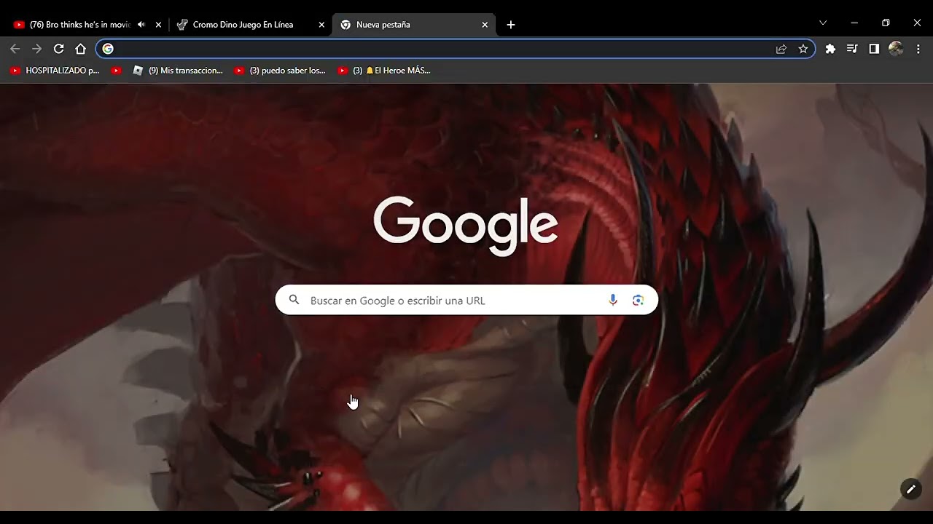
Task: Click 'Buscar en Google o escribir una URL' search box
Action: (466, 300)
